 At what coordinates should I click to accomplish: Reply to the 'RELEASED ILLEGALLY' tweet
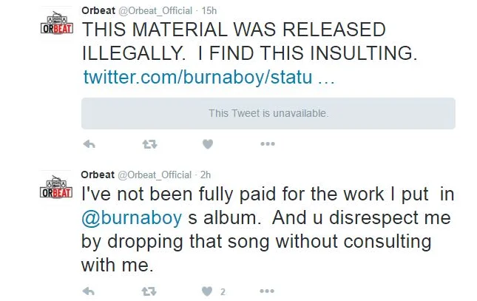(89, 143)
